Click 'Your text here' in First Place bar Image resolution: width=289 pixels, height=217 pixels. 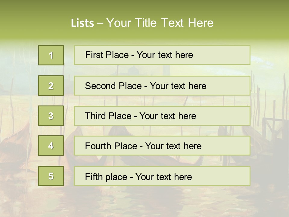click(x=165, y=55)
